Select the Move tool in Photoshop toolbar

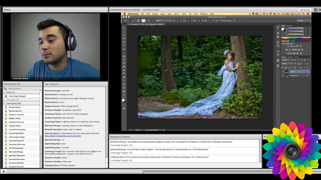[x=124, y=28]
